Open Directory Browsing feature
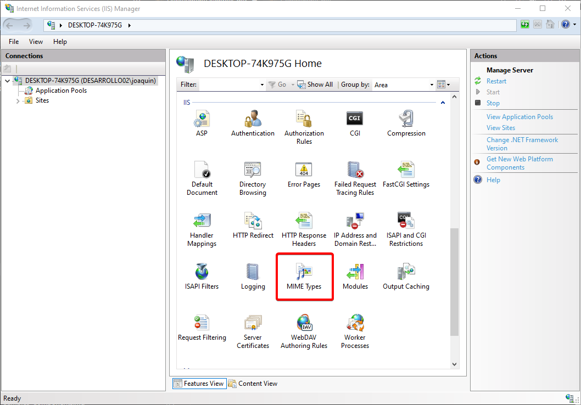Image resolution: width=581 pixels, height=405 pixels. 253,178
